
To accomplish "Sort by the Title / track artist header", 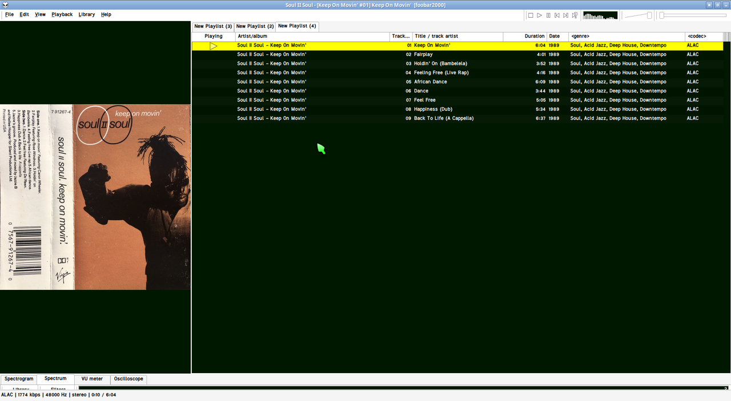I will 457,36.
